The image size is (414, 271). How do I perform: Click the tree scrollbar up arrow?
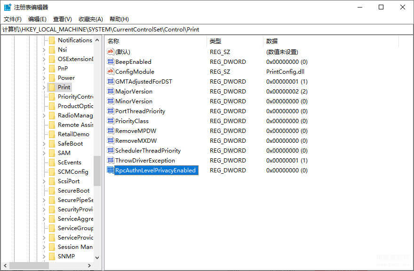tap(97, 40)
